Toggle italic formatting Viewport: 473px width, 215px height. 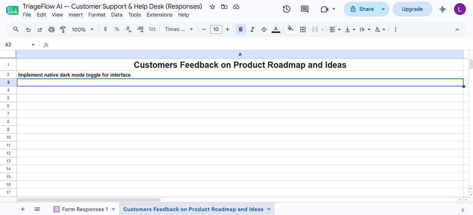252,29
